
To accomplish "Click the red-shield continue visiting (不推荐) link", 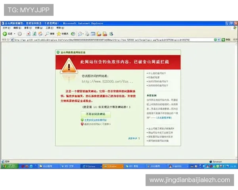I will tap(97, 124).
